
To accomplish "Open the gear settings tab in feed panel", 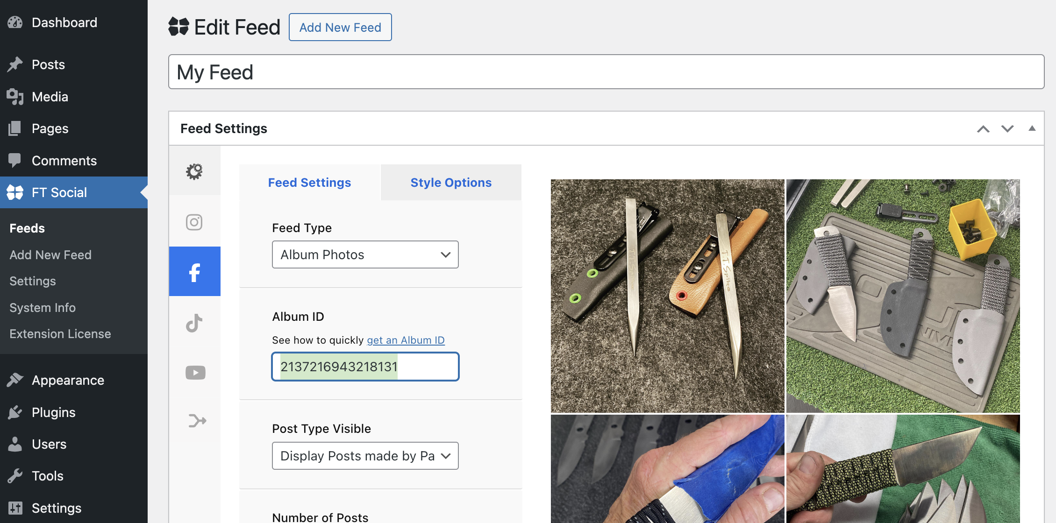I will pos(195,171).
